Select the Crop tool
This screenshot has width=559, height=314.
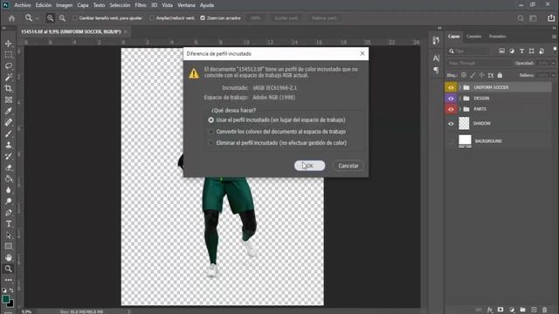[8, 89]
